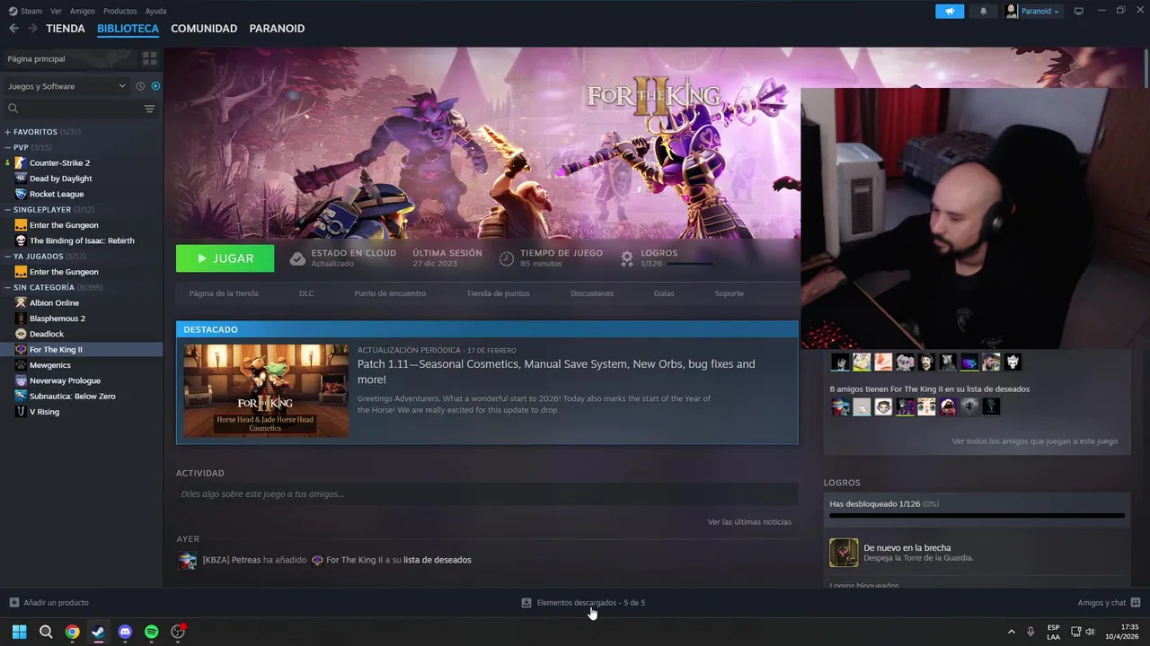Open the Amigos menu
1150x646 pixels.
(x=83, y=11)
